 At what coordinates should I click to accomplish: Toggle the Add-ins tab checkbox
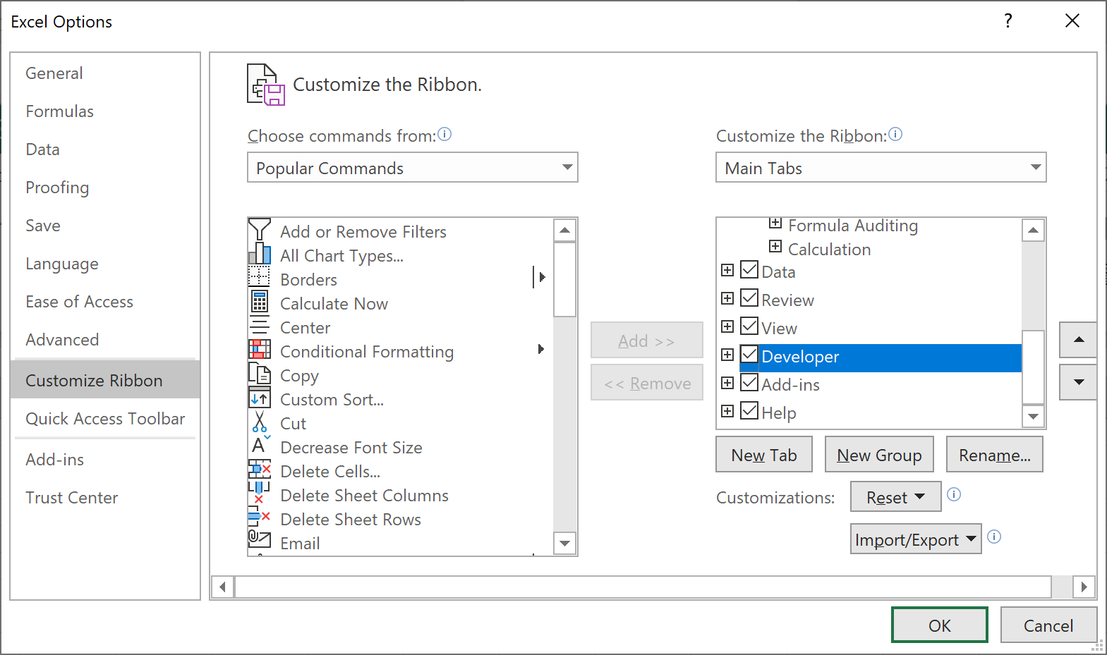pyautogui.click(x=749, y=384)
